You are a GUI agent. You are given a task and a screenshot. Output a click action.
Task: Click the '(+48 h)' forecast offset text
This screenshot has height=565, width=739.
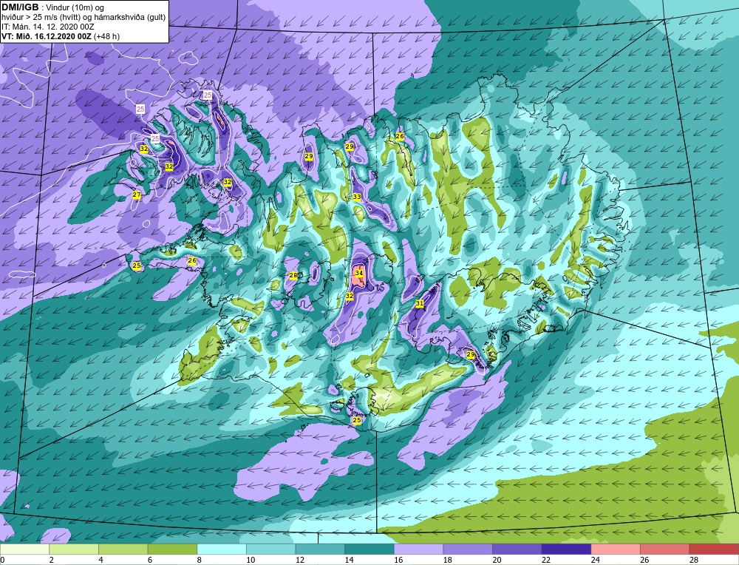pyautogui.click(x=106, y=36)
